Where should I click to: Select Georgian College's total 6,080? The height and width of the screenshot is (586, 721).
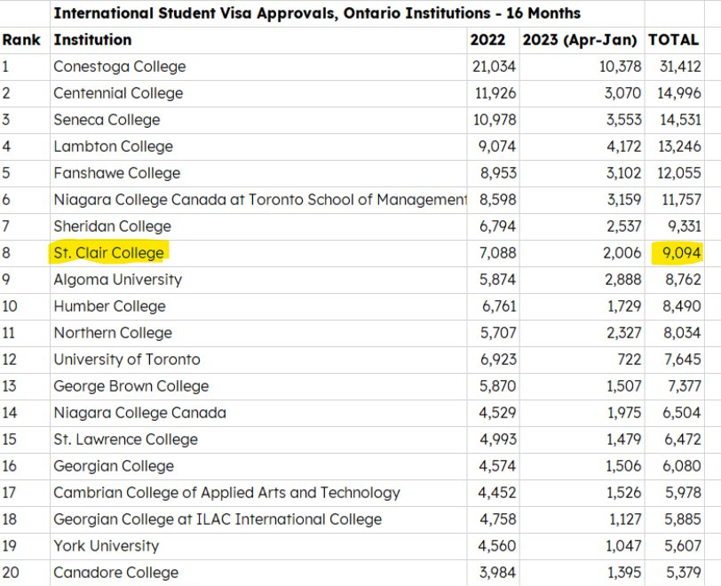point(674,467)
